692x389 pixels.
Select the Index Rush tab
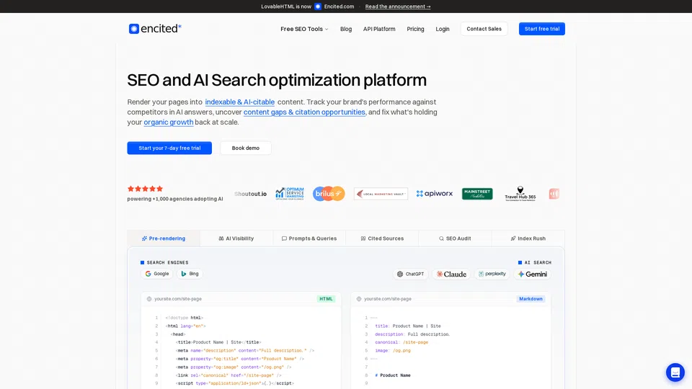pos(528,238)
